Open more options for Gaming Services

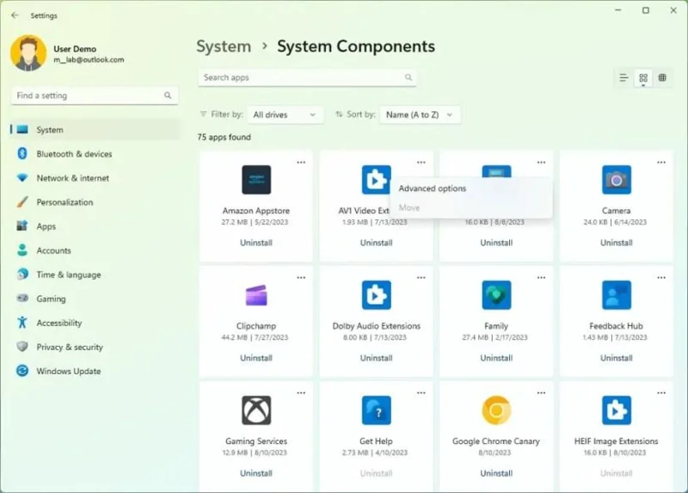(x=301, y=393)
